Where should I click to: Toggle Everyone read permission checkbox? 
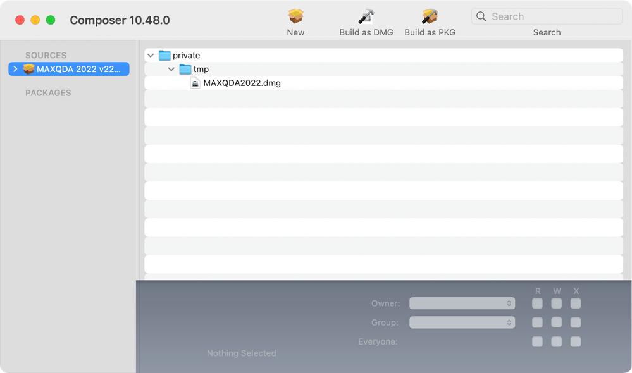[537, 341]
